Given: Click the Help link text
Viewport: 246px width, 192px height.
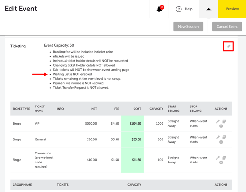Looking at the screenshot, I should pos(189,9).
